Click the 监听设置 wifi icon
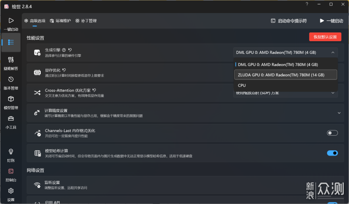This screenshot has height=204, width=349. point(37,185)
